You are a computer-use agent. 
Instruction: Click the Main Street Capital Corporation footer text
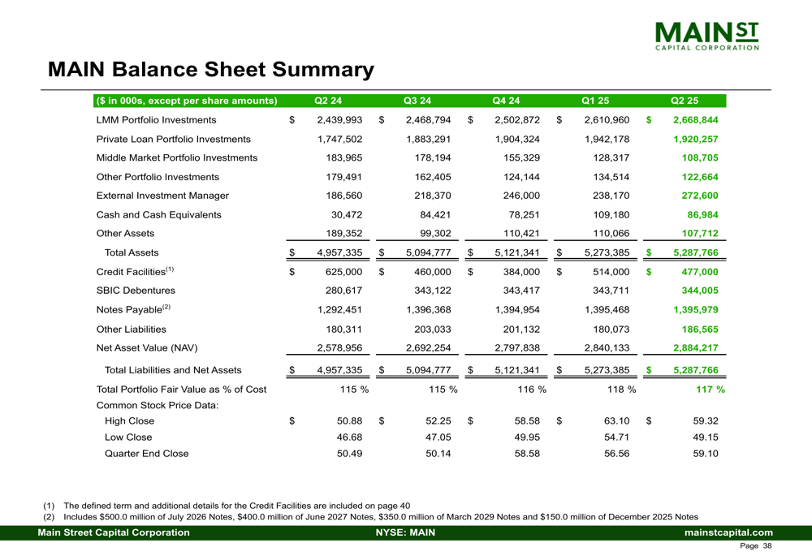coord(114,532)
